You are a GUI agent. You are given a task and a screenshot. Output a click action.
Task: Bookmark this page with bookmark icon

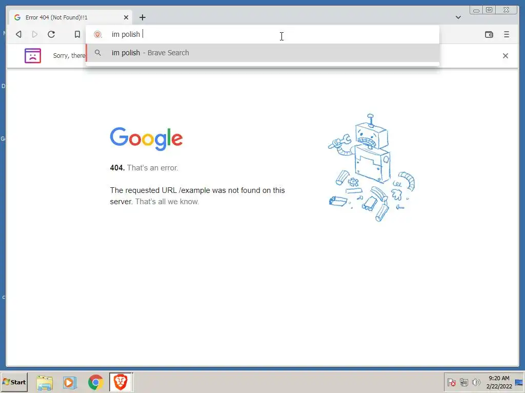click(x=77, y=34)
